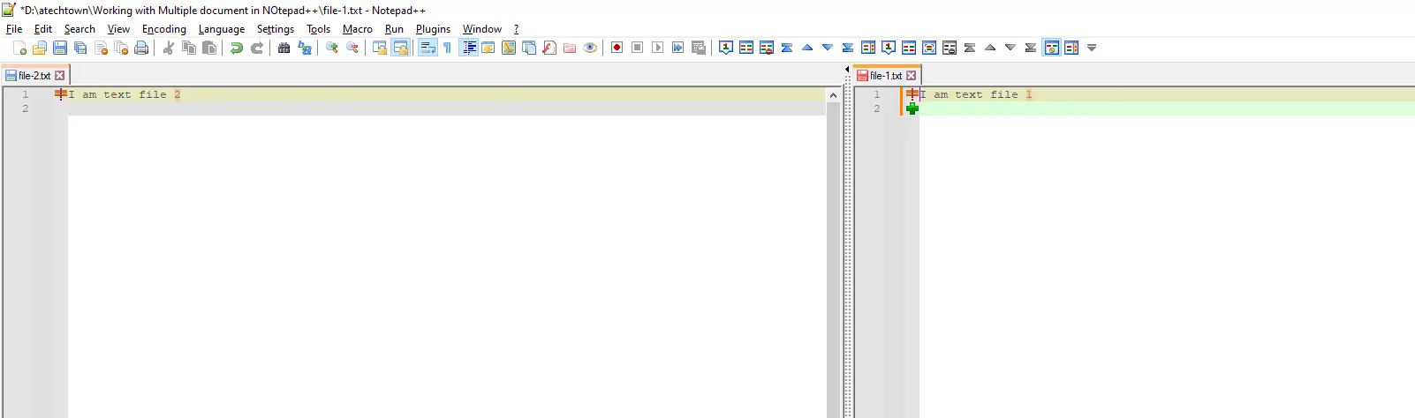The width and height of the screenshot is (1415, 418).
Task: Save the current file with floppy icon
Action: [x=60, y=48]
